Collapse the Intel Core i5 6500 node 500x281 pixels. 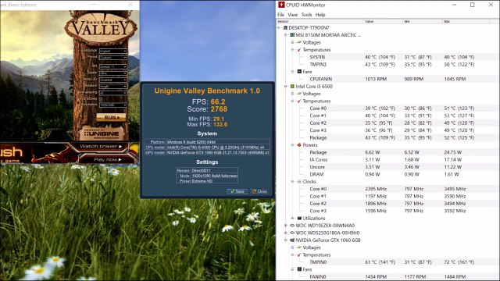[286, 87]
